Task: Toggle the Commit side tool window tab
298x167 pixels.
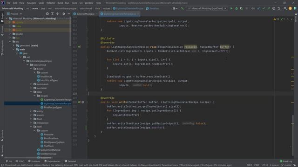Action: (2, 31)
